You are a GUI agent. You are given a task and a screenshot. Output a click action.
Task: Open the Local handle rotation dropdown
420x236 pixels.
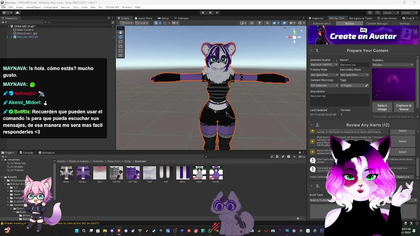[x=141, y=23]
